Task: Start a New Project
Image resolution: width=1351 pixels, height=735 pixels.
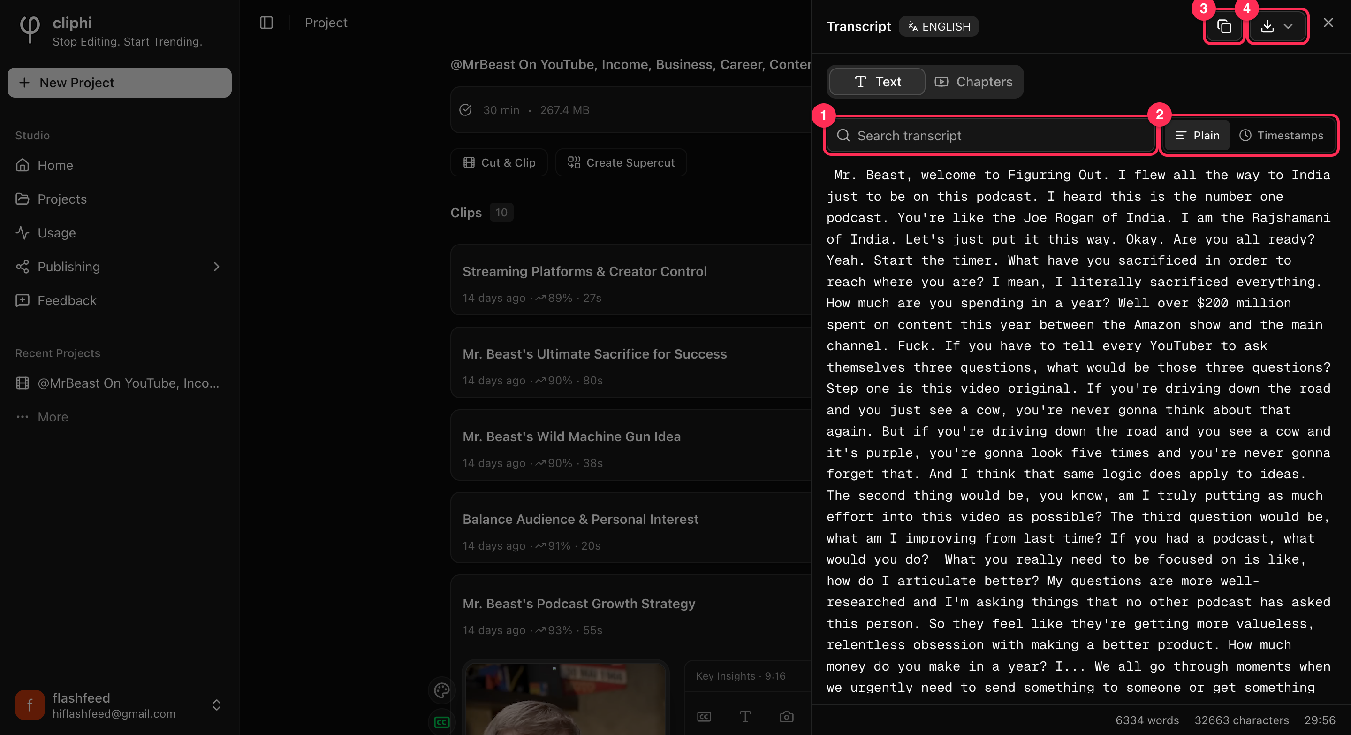Action: (120, 82)
